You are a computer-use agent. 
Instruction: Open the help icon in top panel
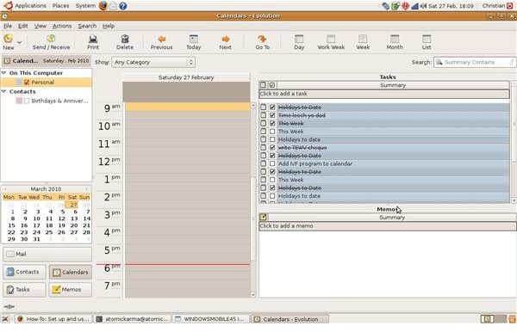click(123, 6)
